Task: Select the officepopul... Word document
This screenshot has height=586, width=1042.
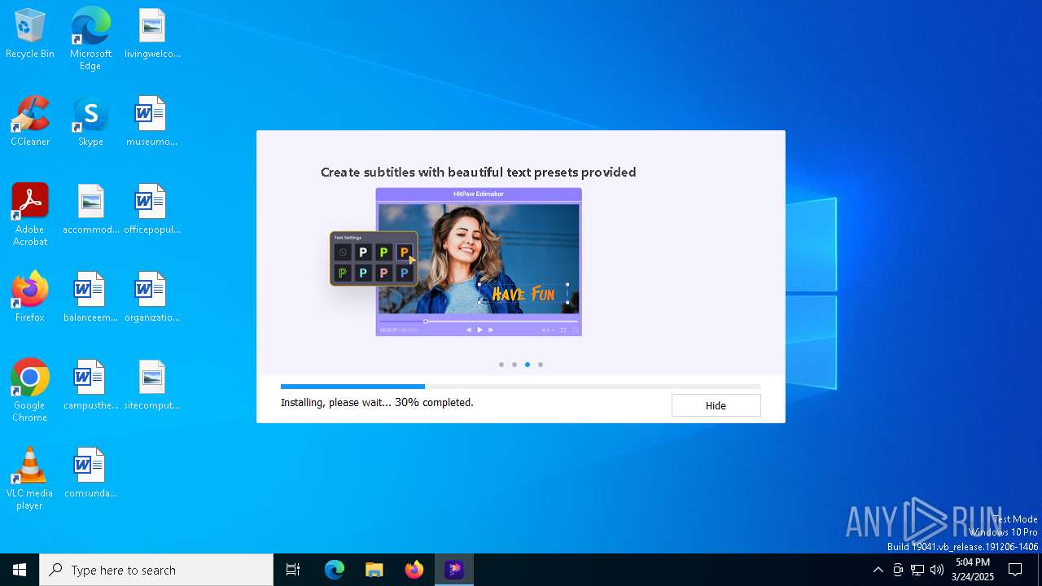Action: pos(152,210)
